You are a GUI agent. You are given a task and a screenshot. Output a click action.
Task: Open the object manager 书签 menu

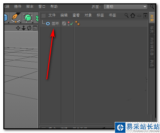tap(112, 15)
